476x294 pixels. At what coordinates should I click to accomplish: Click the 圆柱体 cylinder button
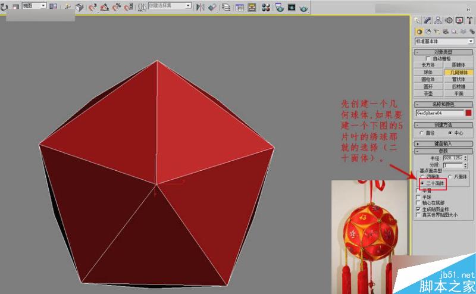[428, 79]
